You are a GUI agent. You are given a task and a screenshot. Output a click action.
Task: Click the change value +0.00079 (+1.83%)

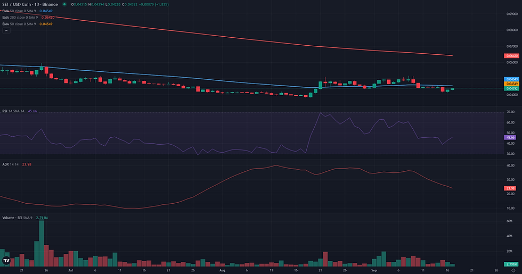point(154,4)
